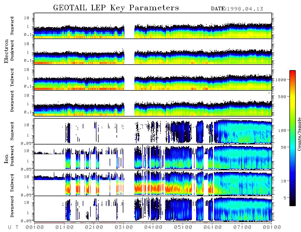Click inside the Ion Dawnward spectrogram panel
301x232 pixels.
(x=153, y=209)
